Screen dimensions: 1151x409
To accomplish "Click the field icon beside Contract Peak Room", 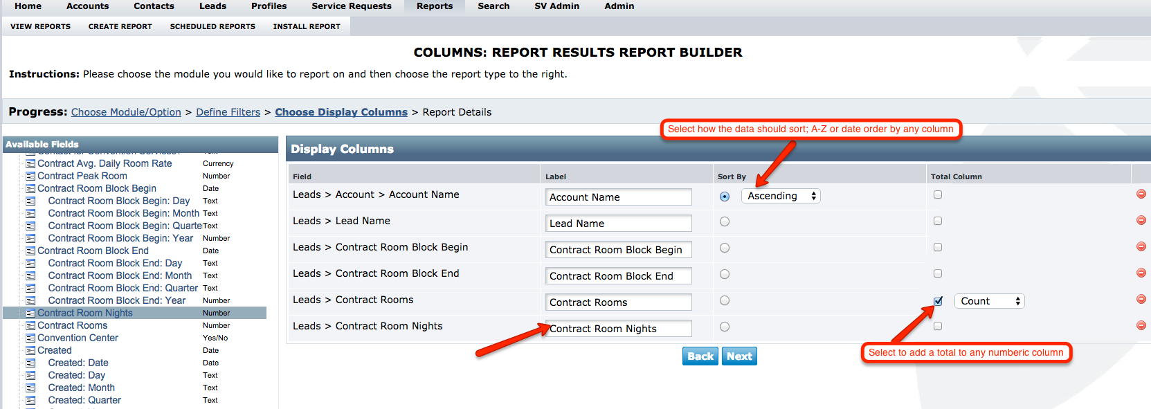I will (x=30, y=176).
